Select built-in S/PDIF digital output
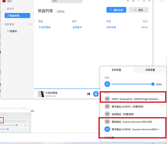Viewport: 167px width, 144px height. point(133,107)
